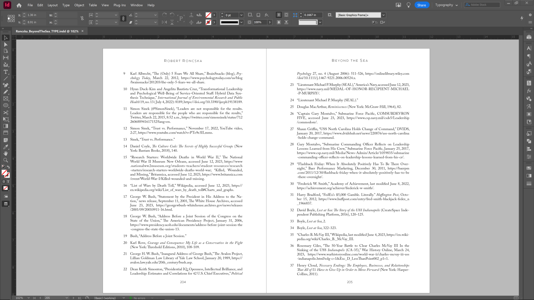
Task: Toggle formatting affects text button
Action: tap(8, 182)
